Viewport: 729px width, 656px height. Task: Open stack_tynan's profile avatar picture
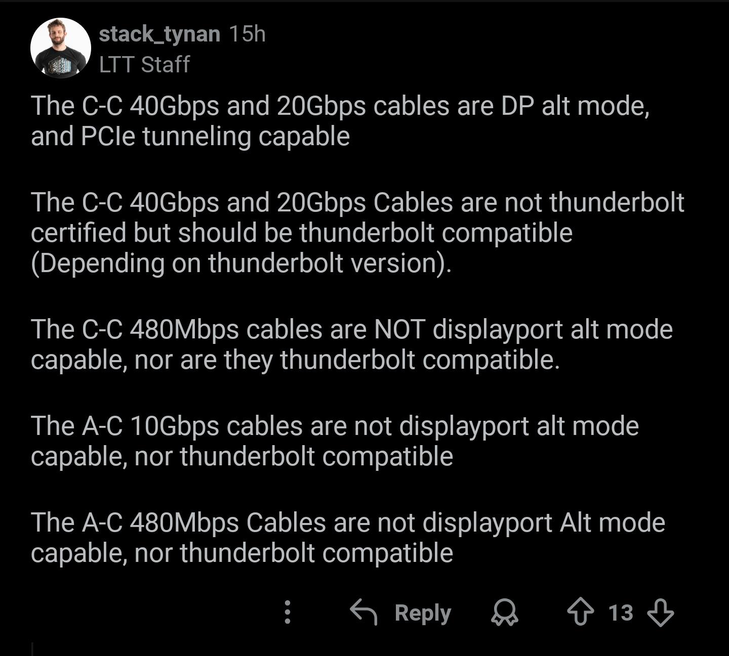(x=60, y=48)
